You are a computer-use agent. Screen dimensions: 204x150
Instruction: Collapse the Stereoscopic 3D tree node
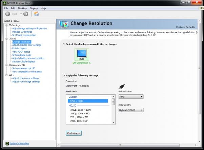tap(6, 65)
